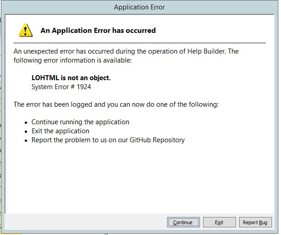Click the 'The error has been logged' sentence
281x235 pixels.
coord(116,104)
